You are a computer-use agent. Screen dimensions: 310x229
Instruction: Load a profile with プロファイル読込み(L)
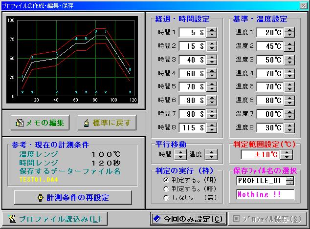55,219
